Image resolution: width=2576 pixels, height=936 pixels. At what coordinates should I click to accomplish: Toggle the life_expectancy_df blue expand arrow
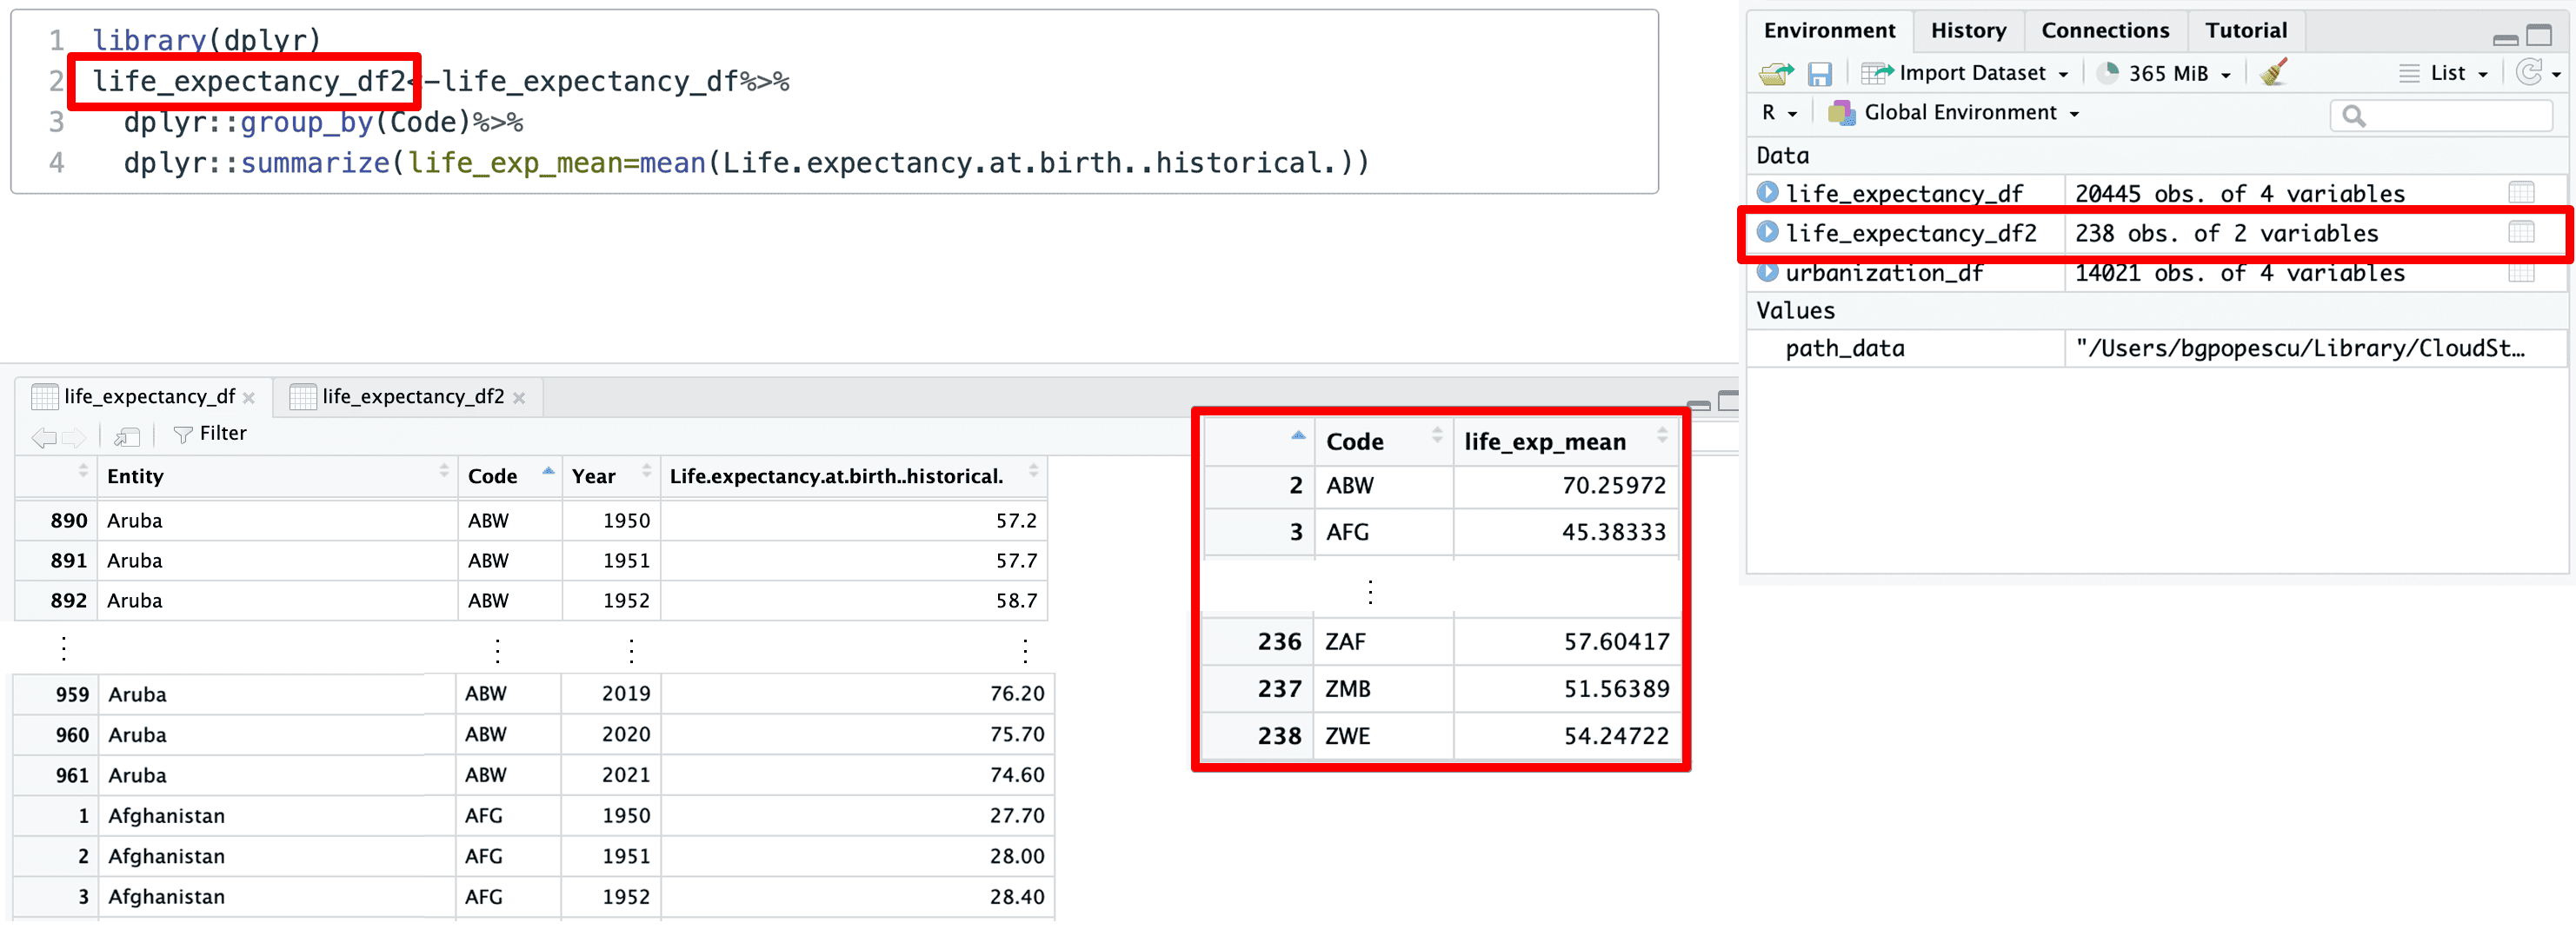(x=1767, y=192)
